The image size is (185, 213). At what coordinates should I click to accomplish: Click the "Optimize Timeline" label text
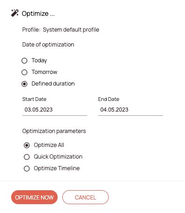pyautogui.click(x=57, y=168)
